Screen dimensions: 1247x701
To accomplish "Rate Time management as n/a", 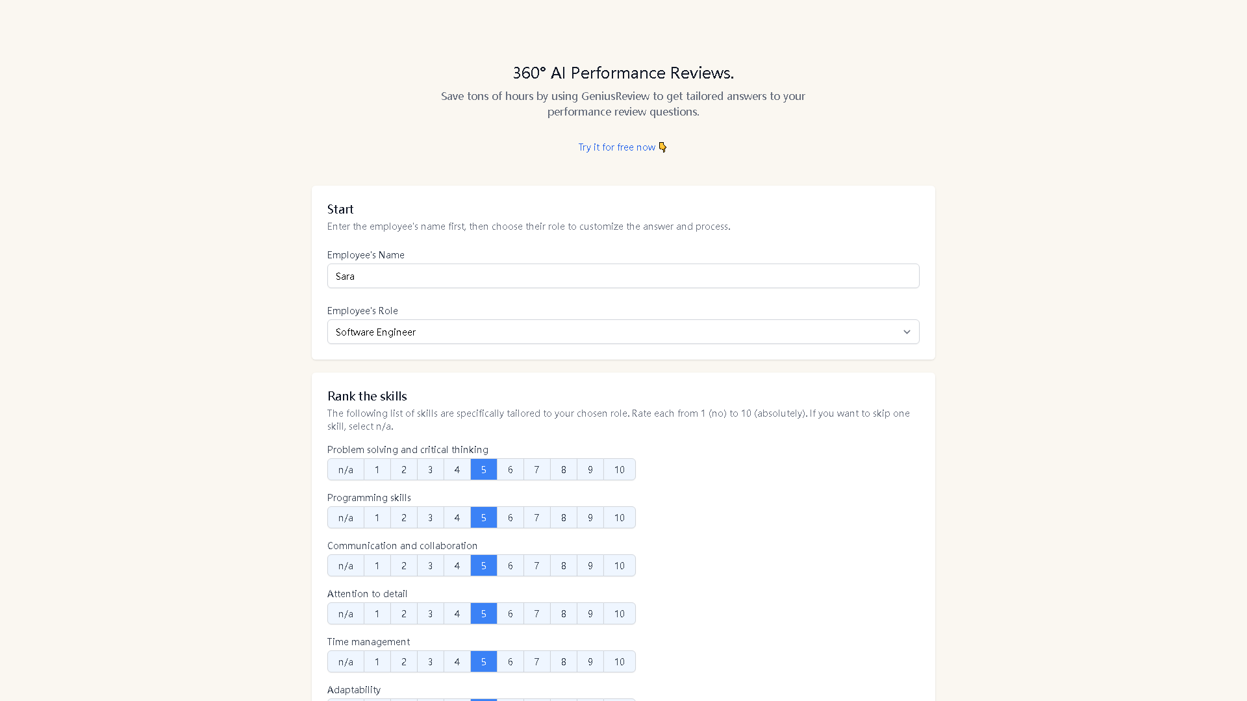I will [x=345, y=661].
